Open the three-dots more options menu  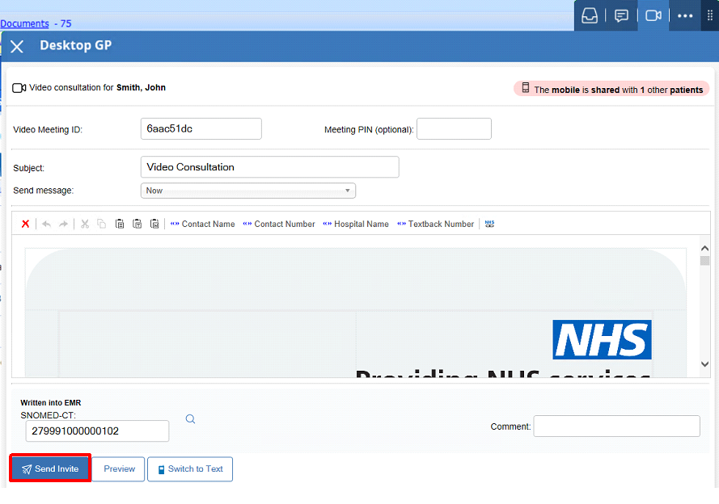click(x=685, y=15)
